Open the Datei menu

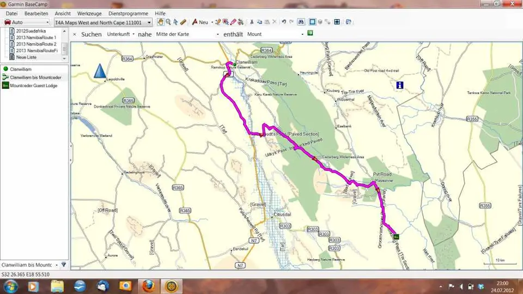11,13
